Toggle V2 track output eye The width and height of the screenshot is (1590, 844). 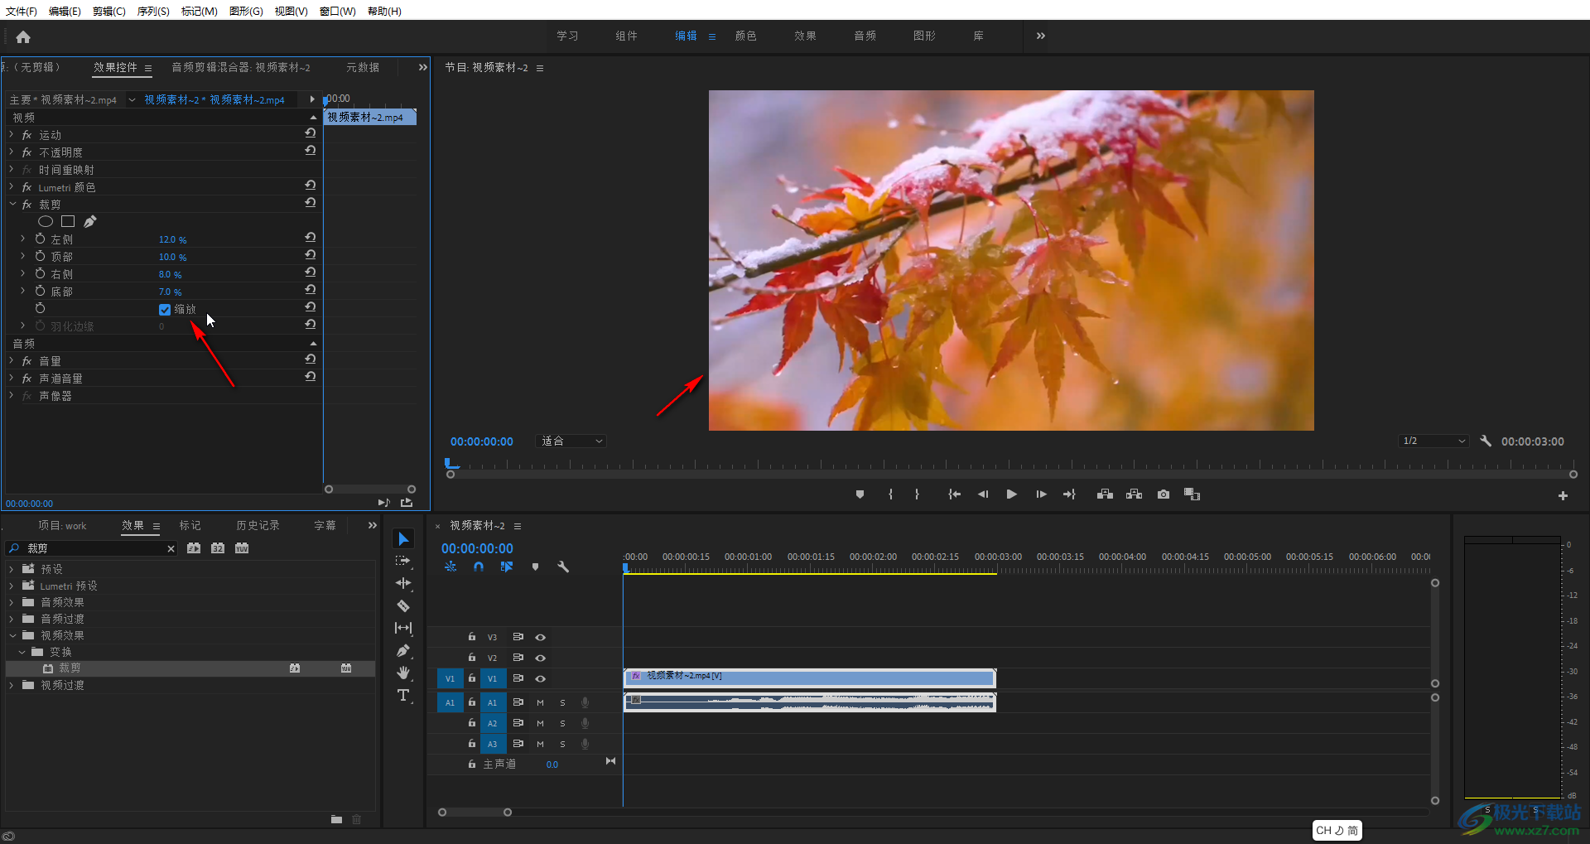click(x=540, y=658)
